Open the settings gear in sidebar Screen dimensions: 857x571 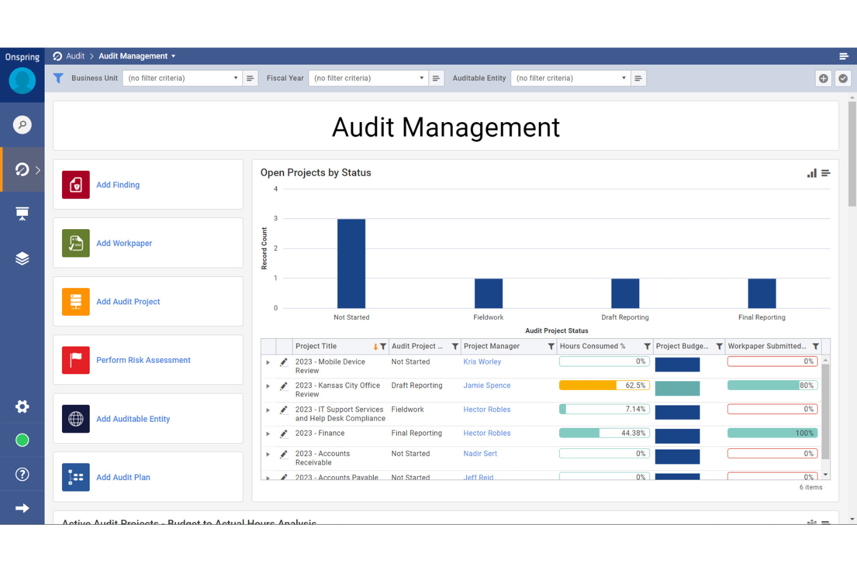22,406
